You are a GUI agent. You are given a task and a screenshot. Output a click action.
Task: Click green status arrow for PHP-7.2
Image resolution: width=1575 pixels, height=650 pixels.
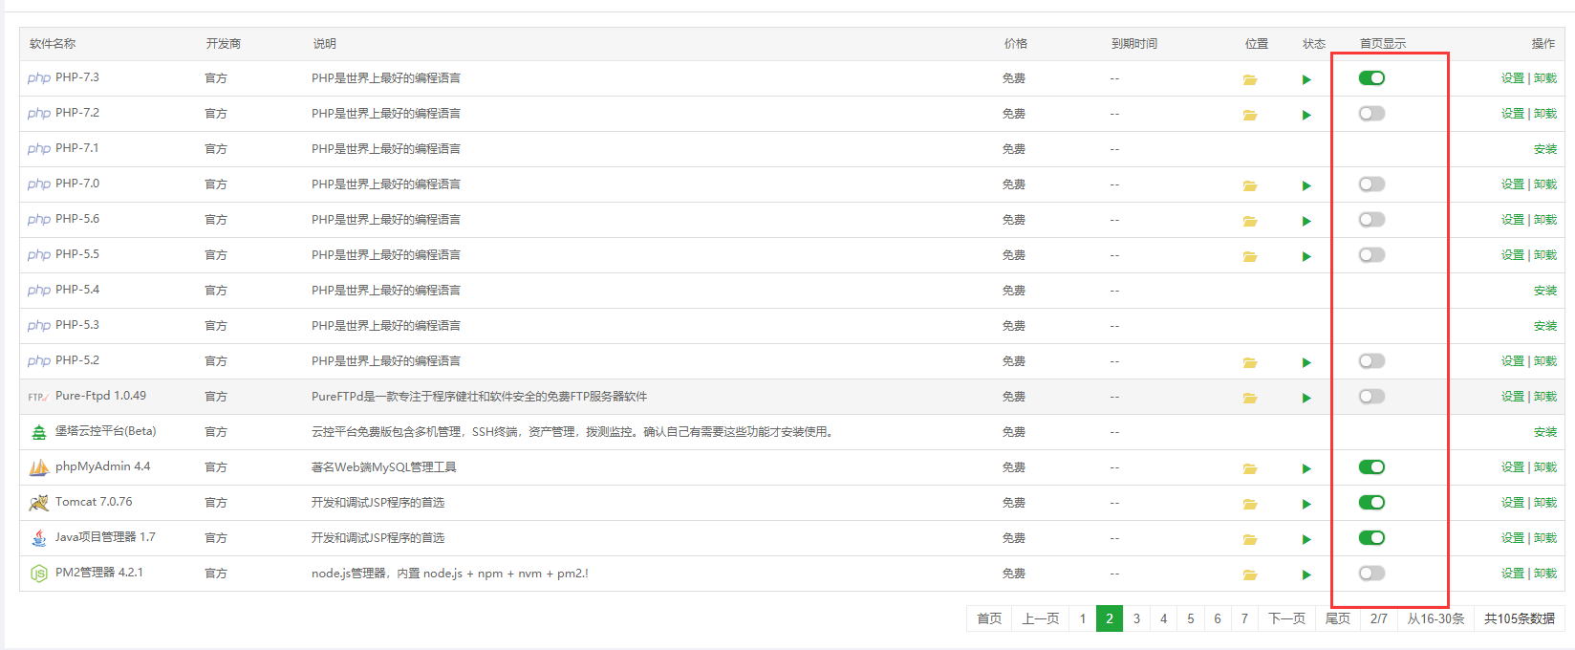point(1306,115)
